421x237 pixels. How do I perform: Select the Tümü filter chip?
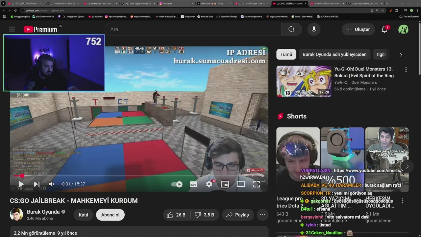pyautogui.click(x=286, y=54)
